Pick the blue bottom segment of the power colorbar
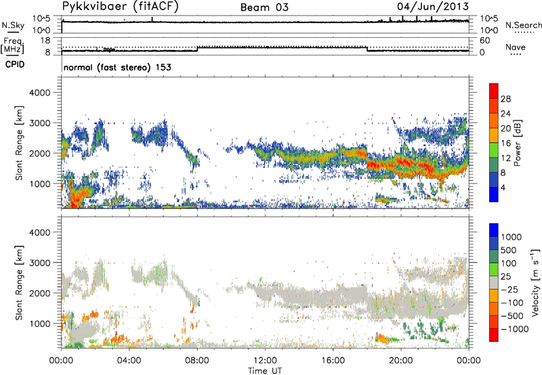The width and height of the screenshot is (542, 375). (x=494, y=195)
